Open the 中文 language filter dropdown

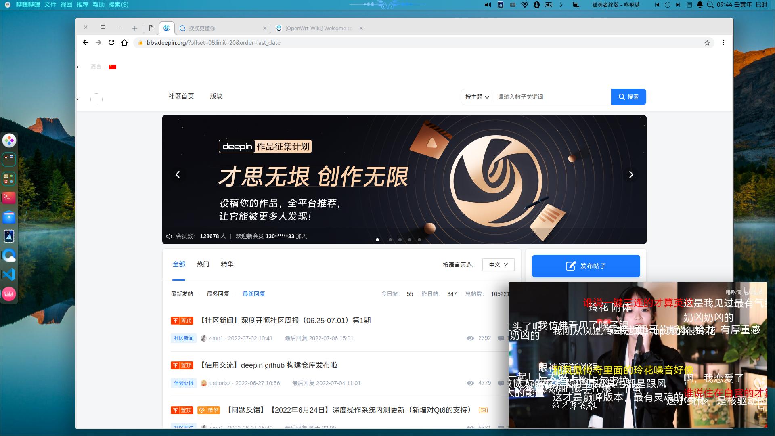coord(498,265)
